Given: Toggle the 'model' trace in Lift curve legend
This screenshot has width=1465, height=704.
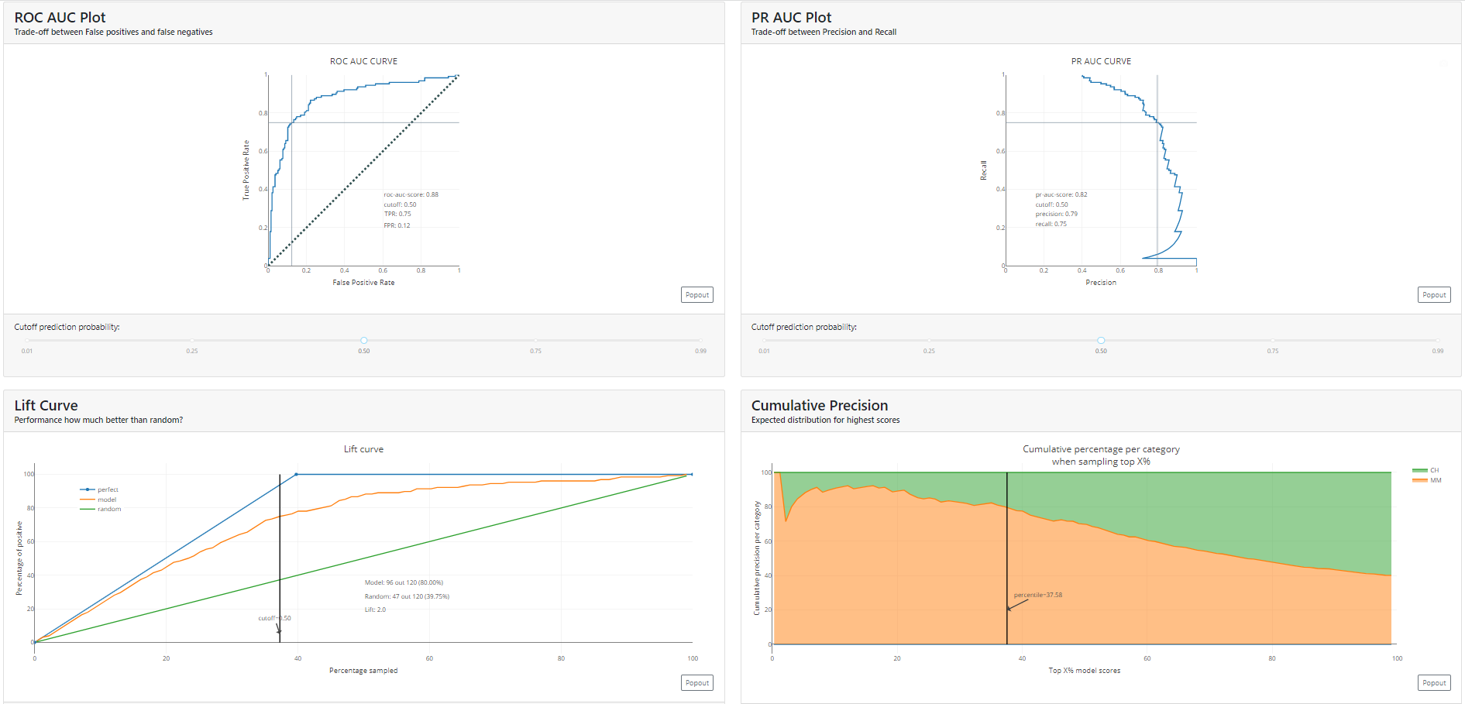Looking at the screenshot, I should pyautogui.click(x=98, y=500).
